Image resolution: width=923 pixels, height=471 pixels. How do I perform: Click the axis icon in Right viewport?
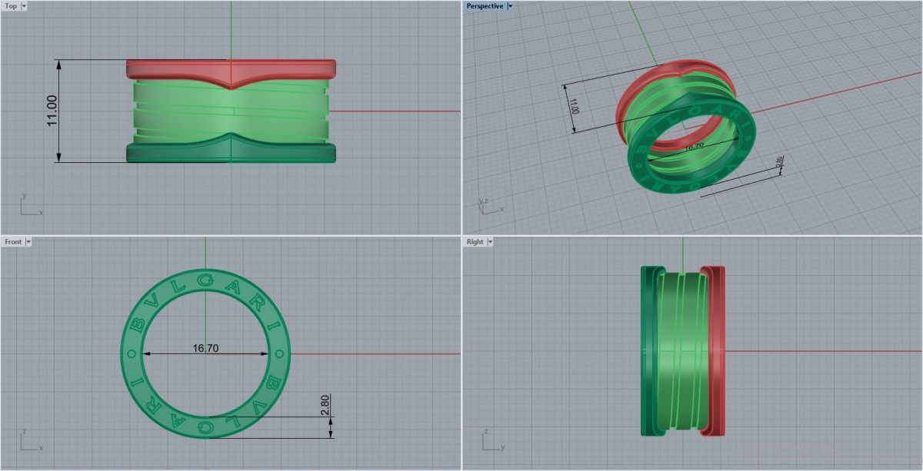pos(492,442)
